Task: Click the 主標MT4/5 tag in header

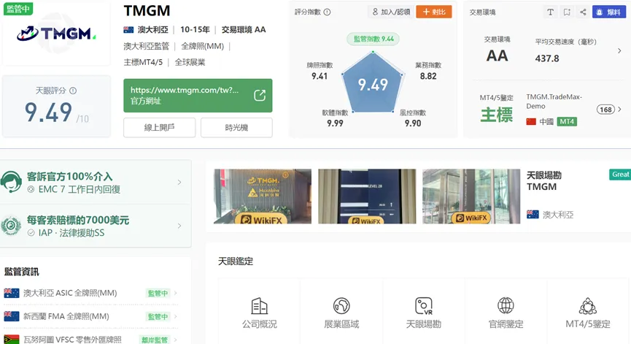Action: (143, 62)
